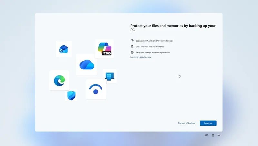Open Learn more about privacy link
258x146 pixels.
click(141, 57)
